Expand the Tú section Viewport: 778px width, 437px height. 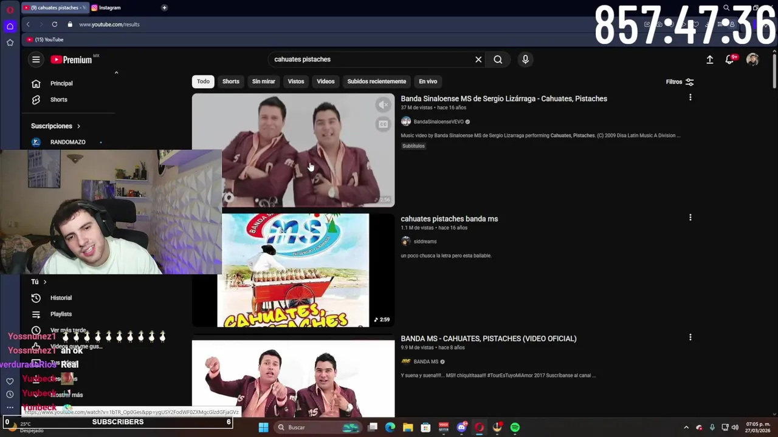(39, 282)
